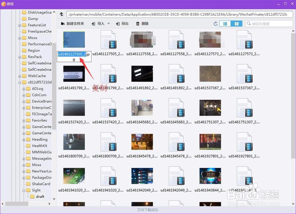Click file pane scrollbar up arrow
296x214 pixels.
(293, 31)
